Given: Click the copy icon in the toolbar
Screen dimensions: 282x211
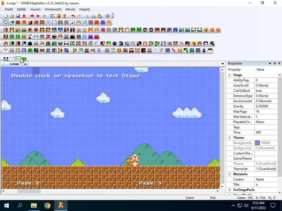Looking at the screenshot, I should [93, 16].
